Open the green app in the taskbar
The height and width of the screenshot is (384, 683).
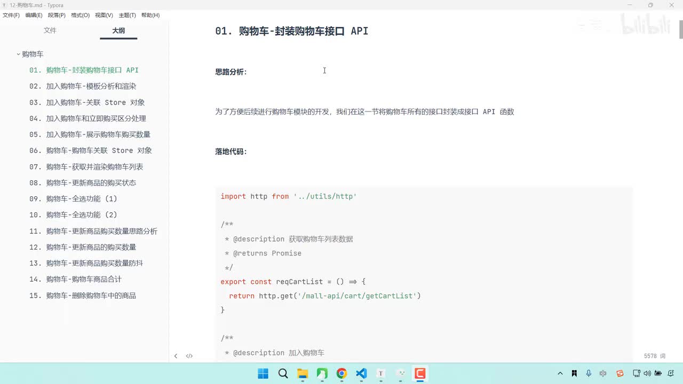click(x=322, y=373)
